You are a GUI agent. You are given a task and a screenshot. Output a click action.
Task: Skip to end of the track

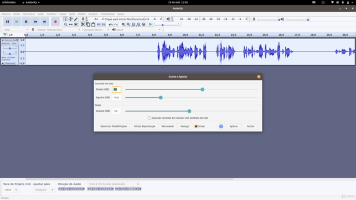pos(44,22)
